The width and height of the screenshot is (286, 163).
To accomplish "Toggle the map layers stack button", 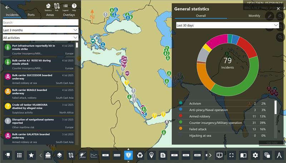I will click(x=59, y=155).
